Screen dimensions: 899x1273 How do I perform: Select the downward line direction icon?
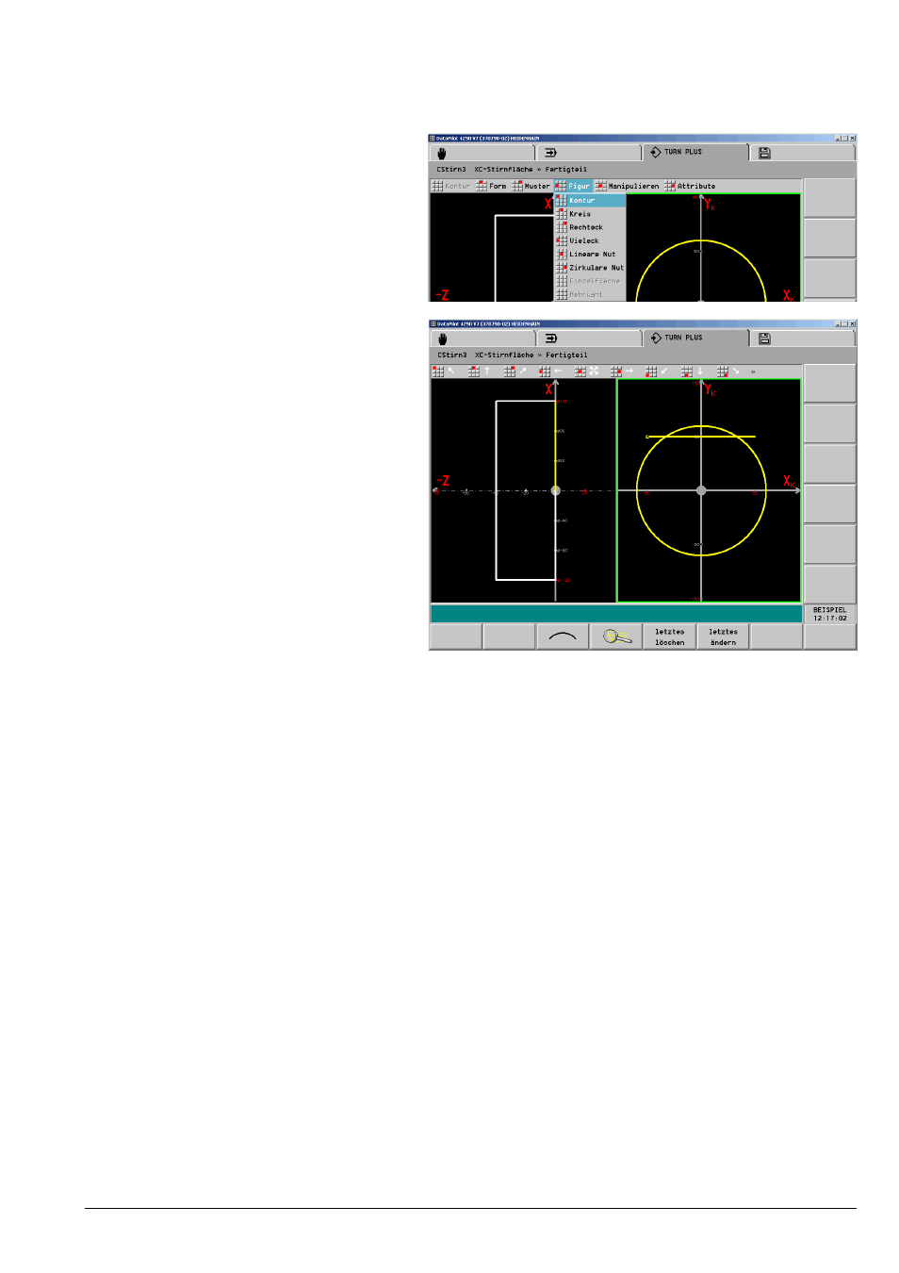(693, 372)
